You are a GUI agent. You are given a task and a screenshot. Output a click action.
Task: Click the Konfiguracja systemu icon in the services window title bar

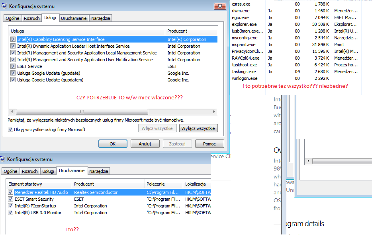(4, 6)
